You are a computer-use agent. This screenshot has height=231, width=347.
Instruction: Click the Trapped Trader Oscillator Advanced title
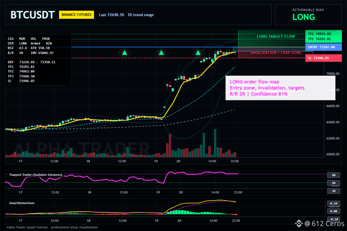(36, 175)
